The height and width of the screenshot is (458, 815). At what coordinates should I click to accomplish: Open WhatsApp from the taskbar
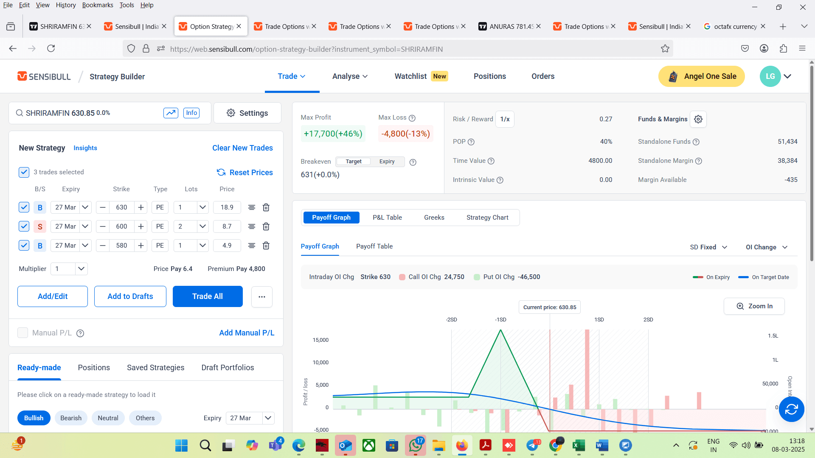click(x=416, y=446)
